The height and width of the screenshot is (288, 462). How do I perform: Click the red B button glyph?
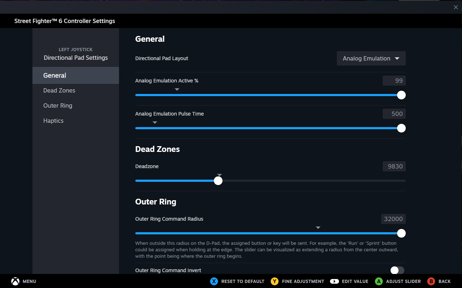click(x=431, y=281)
